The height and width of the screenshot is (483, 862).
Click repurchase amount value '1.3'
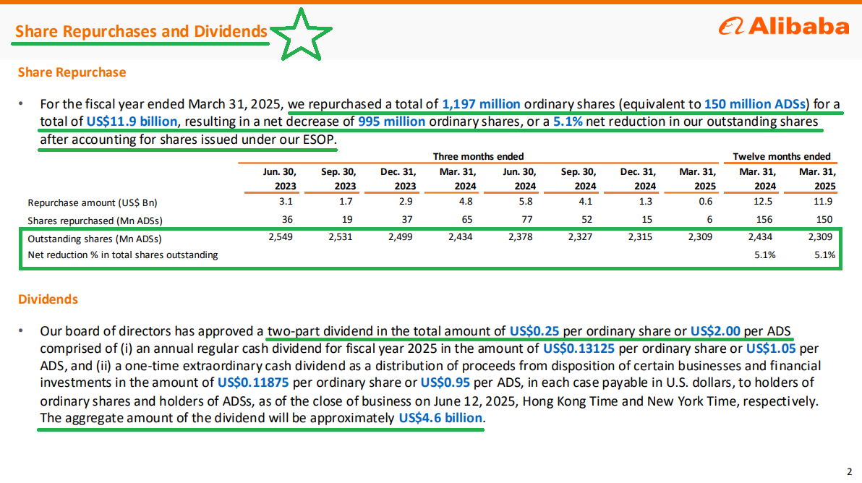[645, 201]
